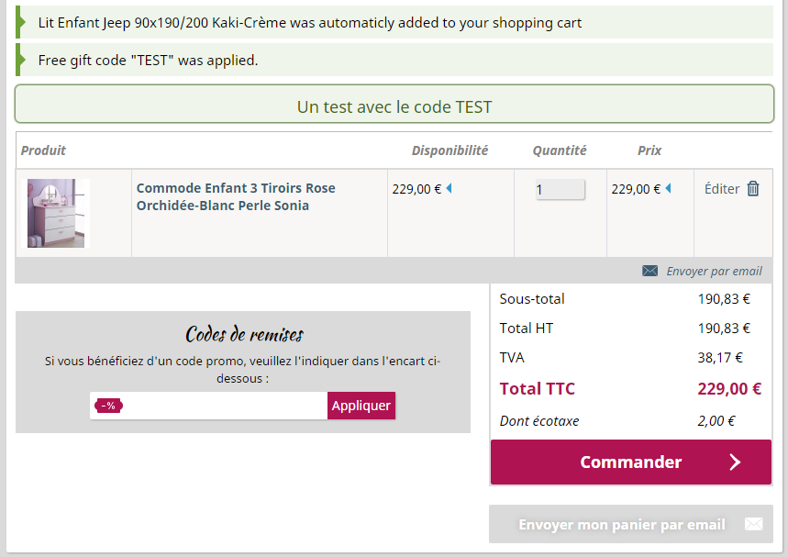The height and width of the screenshot is (557, 788).
Task: Click envelope icon on Envoyer mon panier button
Action: [x=753, y=524]
